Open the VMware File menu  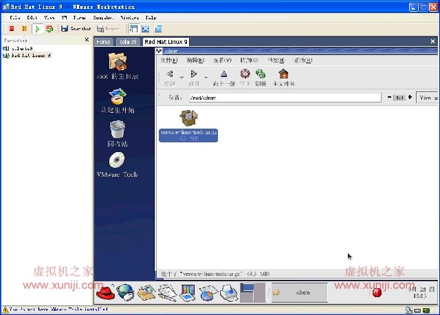[14, 17]
